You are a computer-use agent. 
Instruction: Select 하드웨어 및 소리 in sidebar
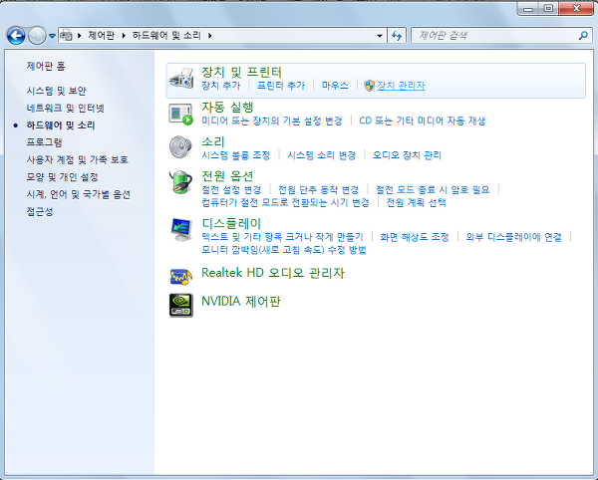pyautogui.click(x=61, y=124)
